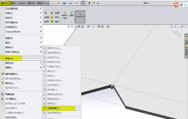The height and width of the screenshot is (119, 188).
Task: Click the 抽壳 (Shell) feature button
Action: (x=47, y=21)
